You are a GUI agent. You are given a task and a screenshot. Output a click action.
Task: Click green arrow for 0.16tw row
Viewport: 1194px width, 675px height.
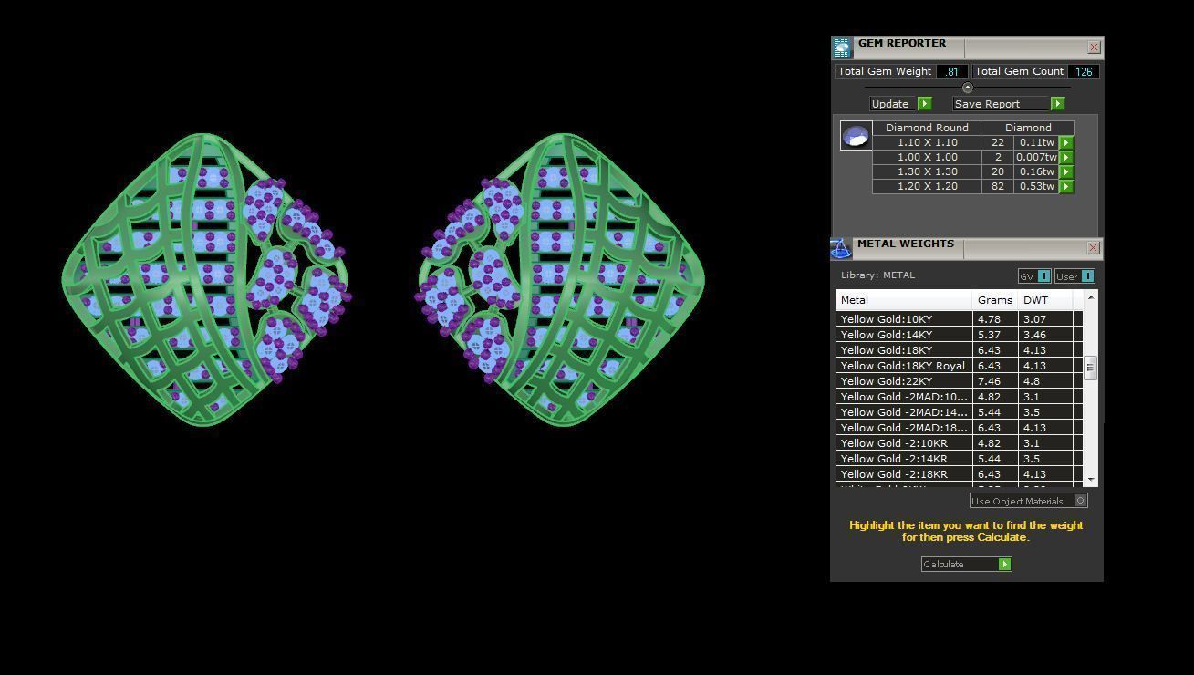pos(1065,171)
